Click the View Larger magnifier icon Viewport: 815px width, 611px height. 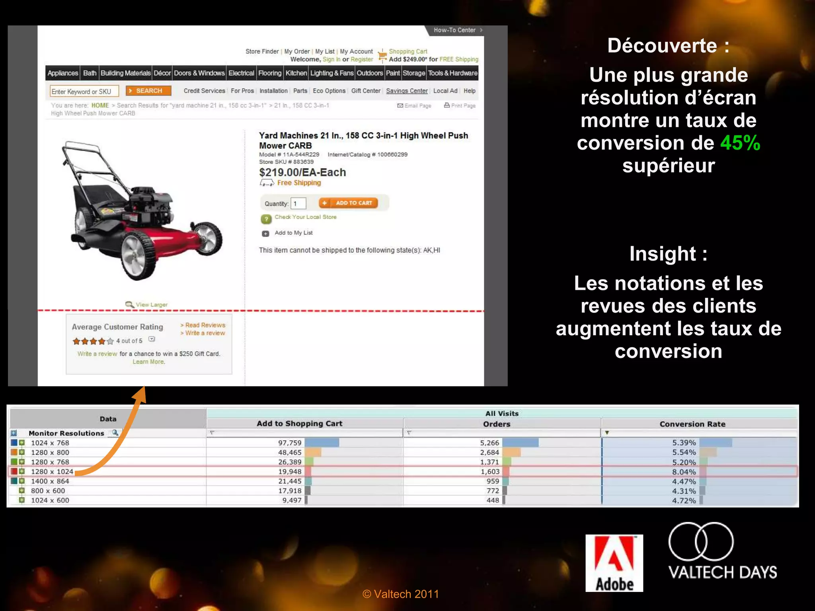129,304
